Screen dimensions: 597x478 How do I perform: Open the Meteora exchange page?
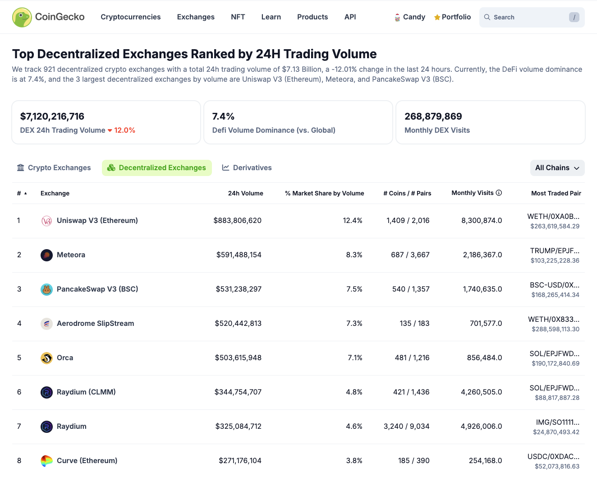click(71, 255)
